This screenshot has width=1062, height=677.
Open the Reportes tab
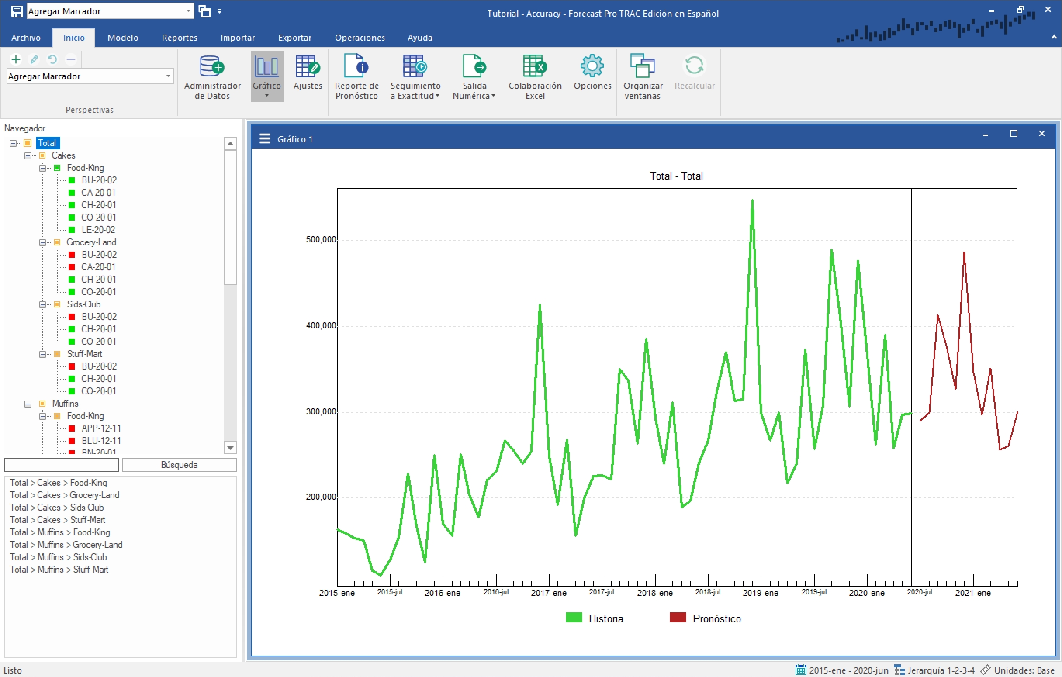pos(179,38)
